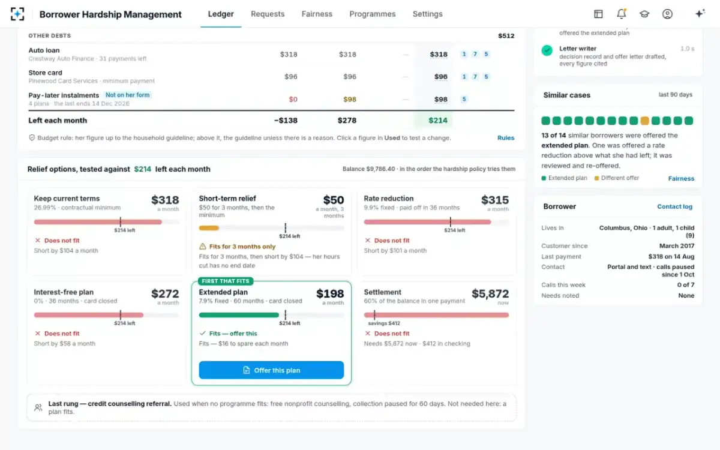Click the $512 Other debts total
Image resolution: width=720 pixels, height=450 pixels.
tap(506, 36)
